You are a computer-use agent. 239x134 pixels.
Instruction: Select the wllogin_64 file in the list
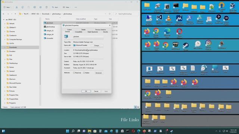click(x=50, y=35)
